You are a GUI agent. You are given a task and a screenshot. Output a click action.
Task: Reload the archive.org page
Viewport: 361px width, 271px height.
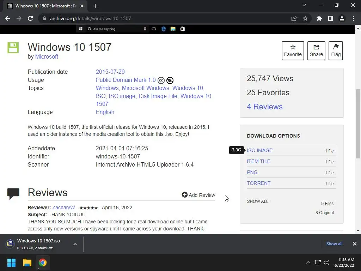click(30, 18)
